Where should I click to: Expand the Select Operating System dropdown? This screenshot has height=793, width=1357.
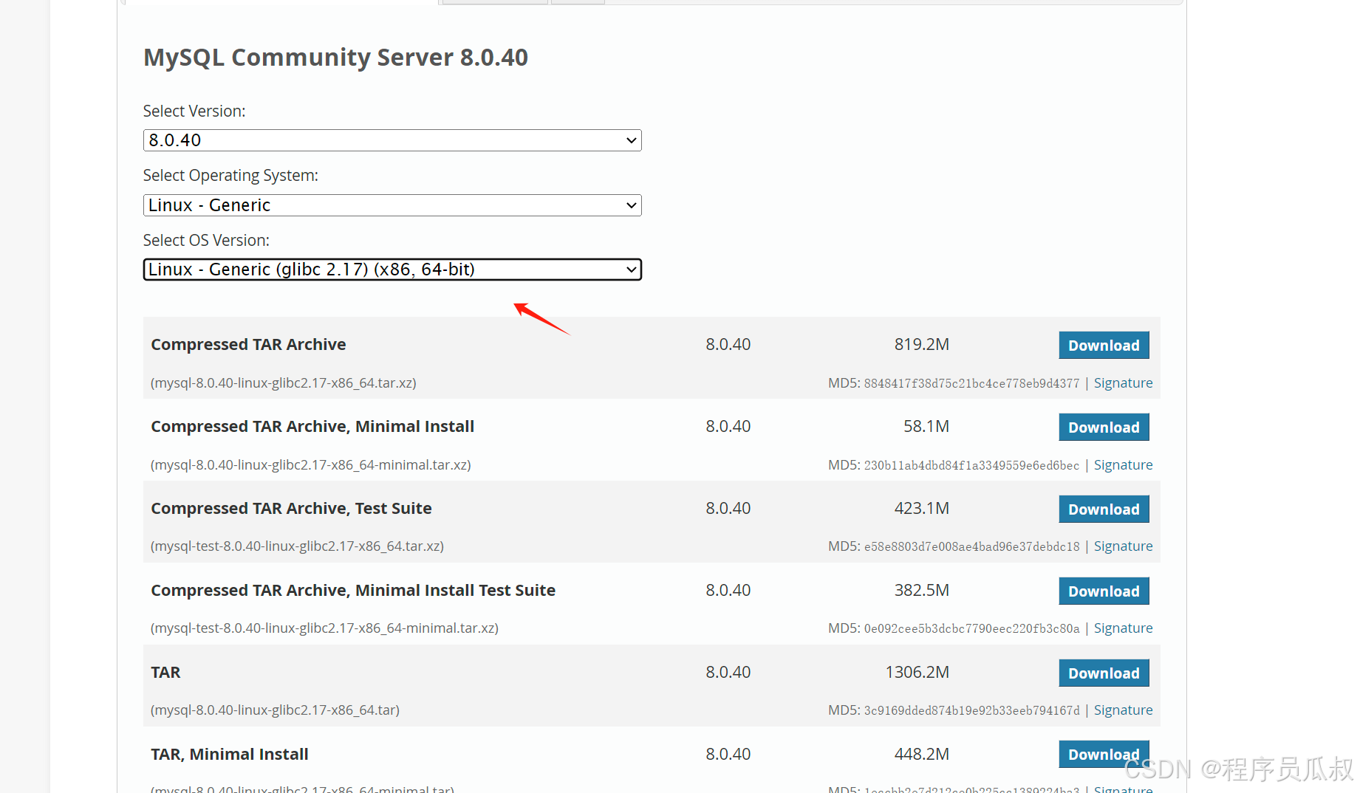pos(392,205)
